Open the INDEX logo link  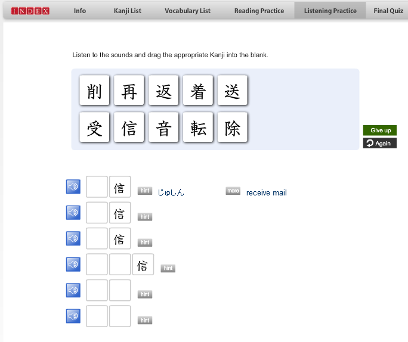coord(30,11)
